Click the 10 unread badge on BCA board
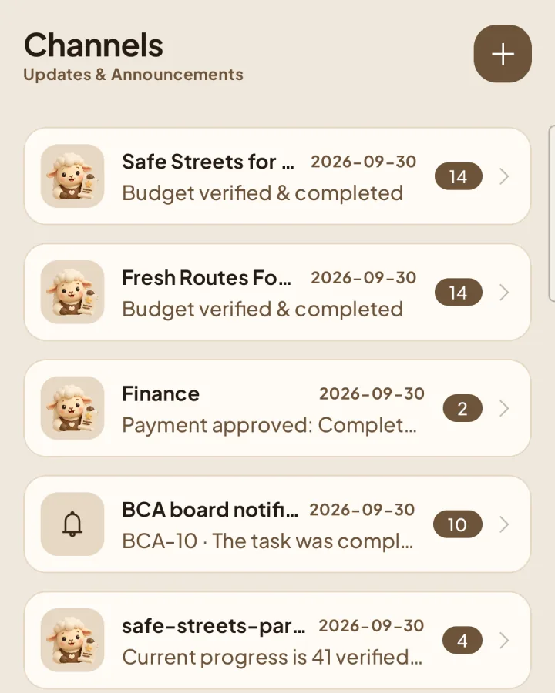 (x=458, y=524)
